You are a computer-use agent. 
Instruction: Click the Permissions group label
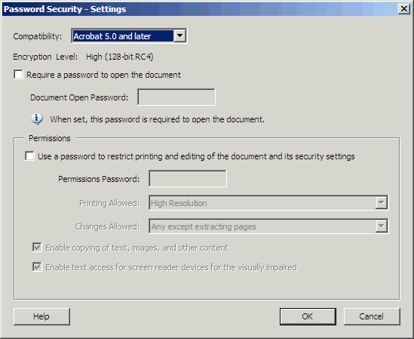(x=50, y=138)
